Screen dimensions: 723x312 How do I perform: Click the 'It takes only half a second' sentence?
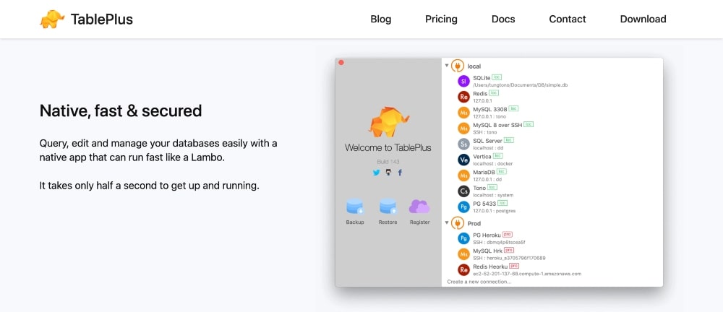(150, 186)
